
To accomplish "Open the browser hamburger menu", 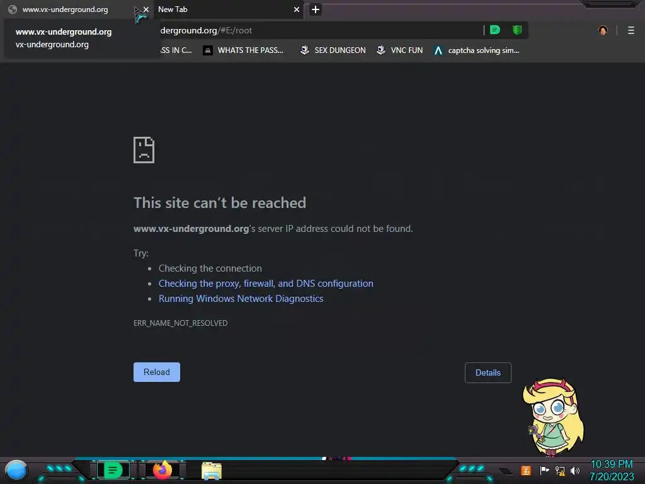I will point(631,30).
